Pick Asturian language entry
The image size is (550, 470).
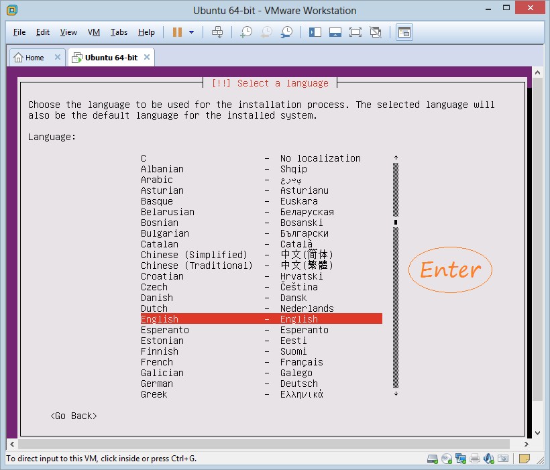click(x=262, y=190)
